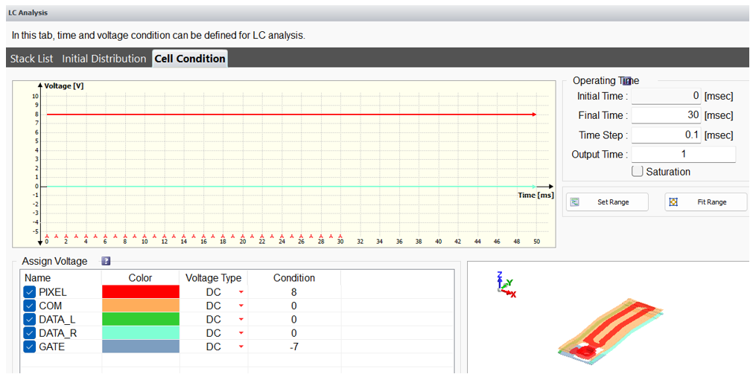Expand the GATE voltage type dropdown
753x374 pixels.
click(x=241, y=347)
